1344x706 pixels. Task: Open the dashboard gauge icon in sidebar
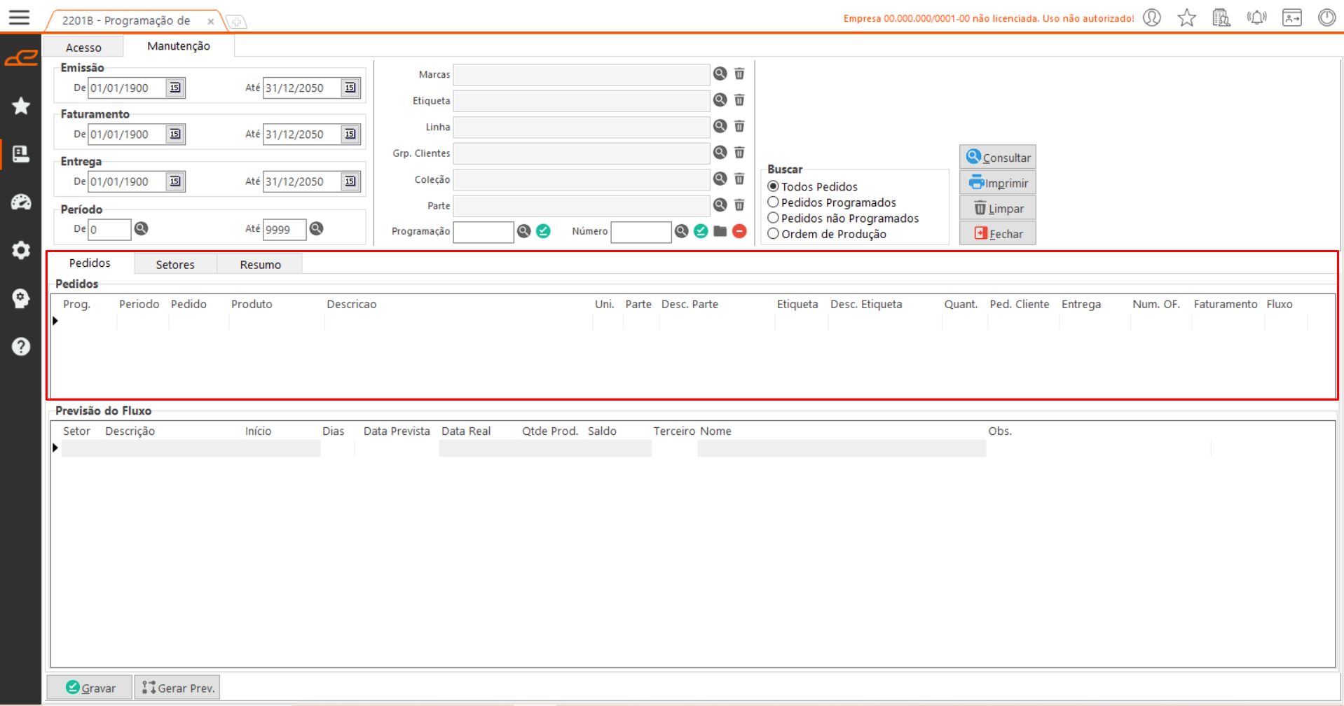point(21,202)
